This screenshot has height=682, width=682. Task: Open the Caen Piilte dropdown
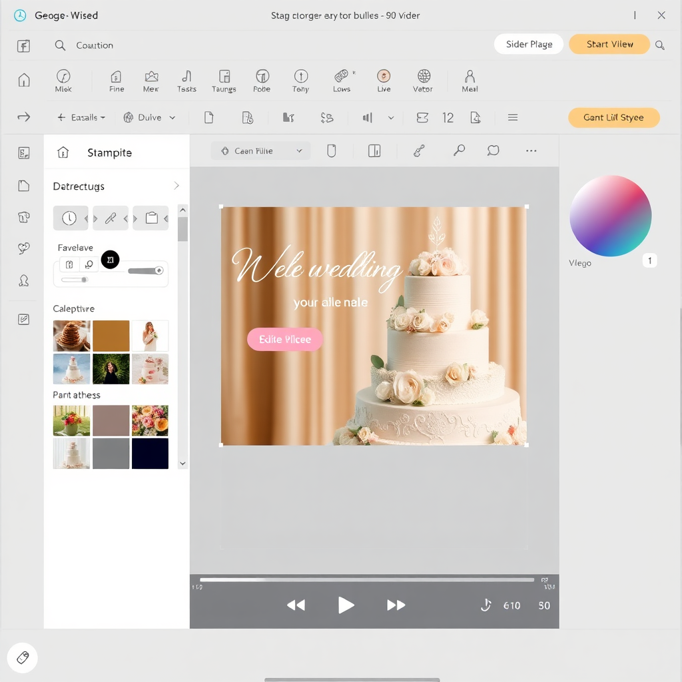tap(261, 151)
